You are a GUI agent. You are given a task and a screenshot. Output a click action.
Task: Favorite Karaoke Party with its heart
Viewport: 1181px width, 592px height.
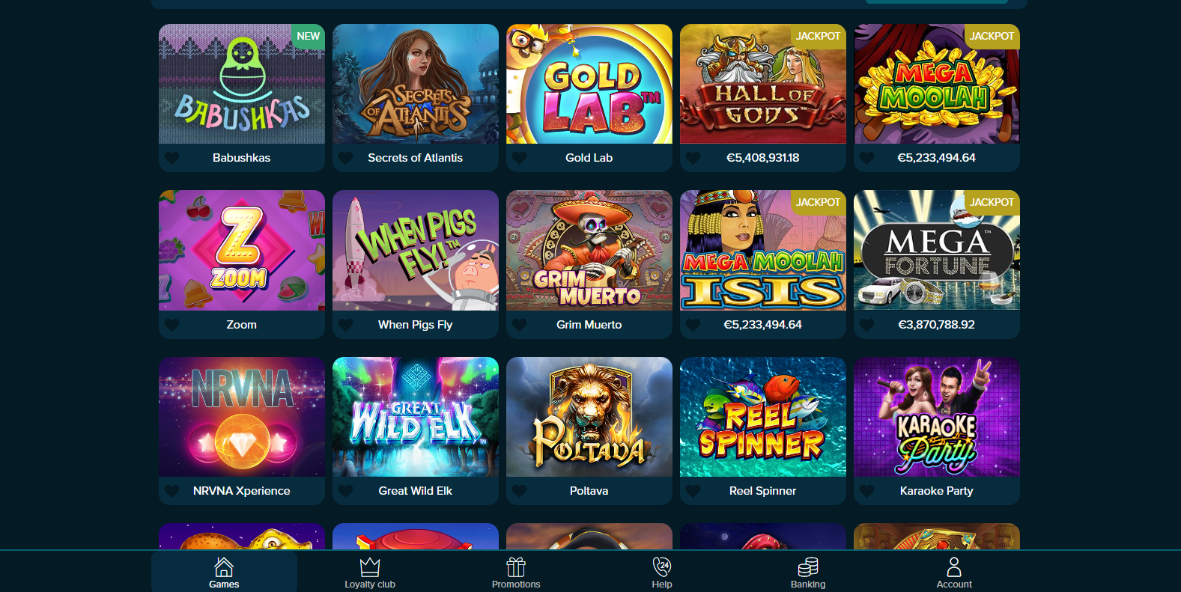(866, 491)
